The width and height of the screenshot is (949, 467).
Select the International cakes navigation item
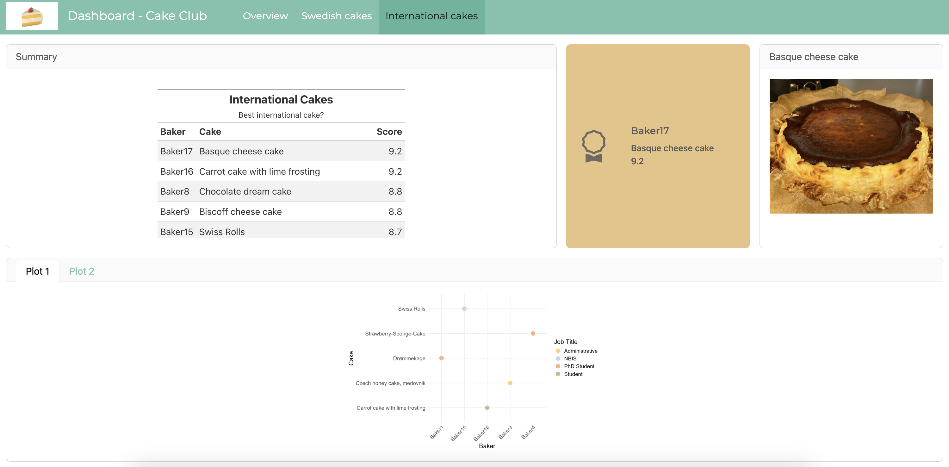431,16
